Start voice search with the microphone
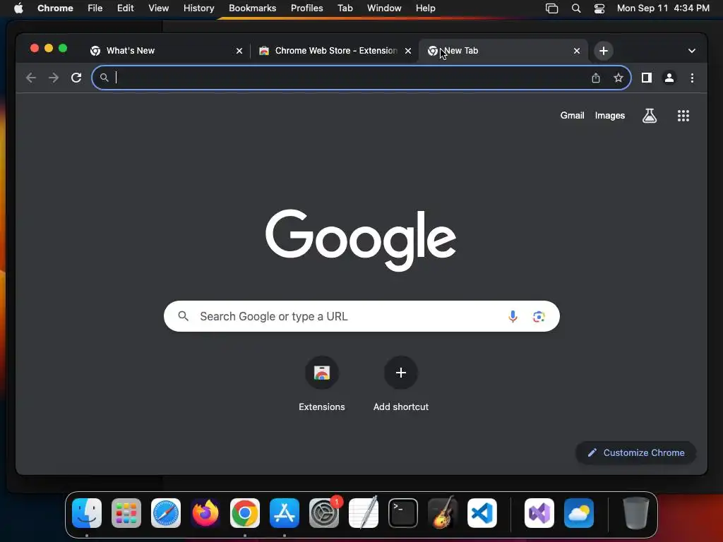 513,316
